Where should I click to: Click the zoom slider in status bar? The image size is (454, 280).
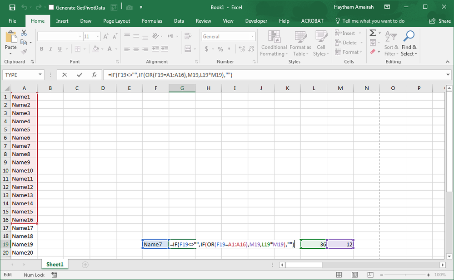[405, 275]
